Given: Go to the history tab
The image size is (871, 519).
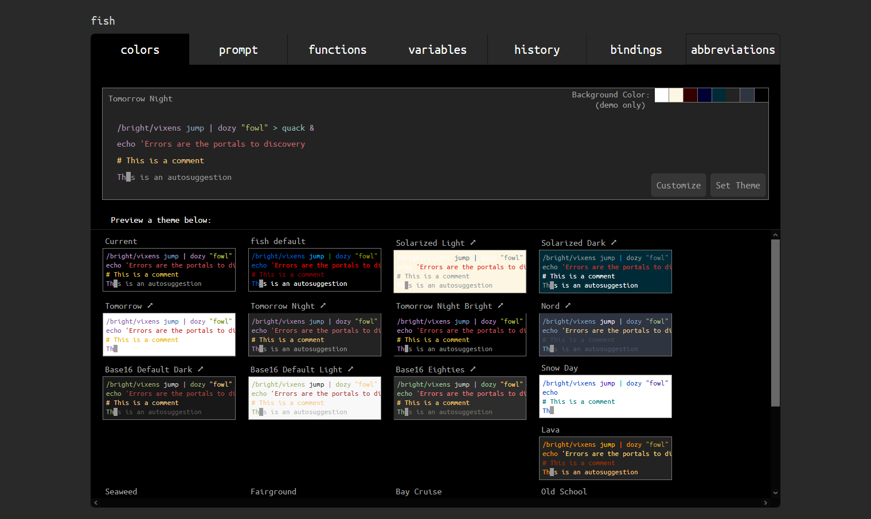Looking at the screenshot, I should pyautogui.click(x=537, y=50).
